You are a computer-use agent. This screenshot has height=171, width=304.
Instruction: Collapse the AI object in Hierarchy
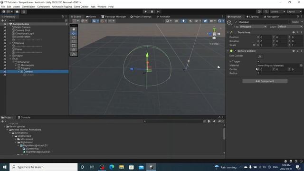click(10, 59)
